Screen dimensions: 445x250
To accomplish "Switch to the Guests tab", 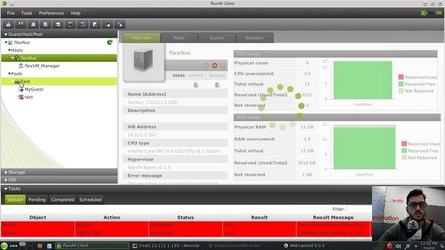I will point(217,37).
